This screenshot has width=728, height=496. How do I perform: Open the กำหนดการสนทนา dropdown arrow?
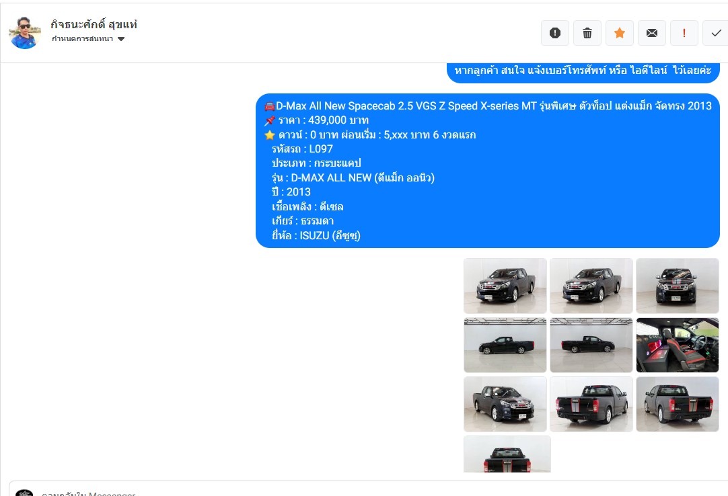[x=121, y=39]
